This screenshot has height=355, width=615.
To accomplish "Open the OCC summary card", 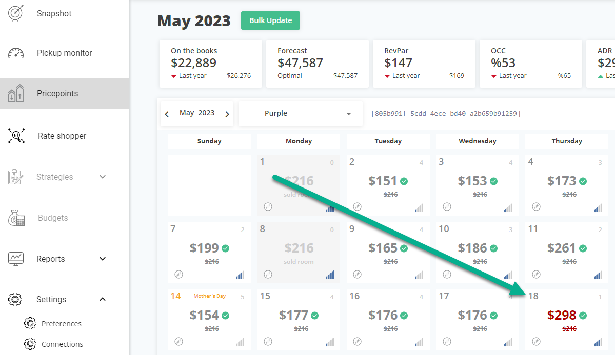I will tap(531, 64).
